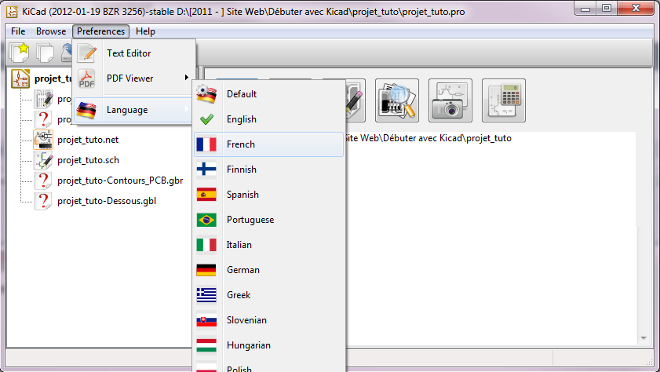Open the Help menu

point(145,31)
